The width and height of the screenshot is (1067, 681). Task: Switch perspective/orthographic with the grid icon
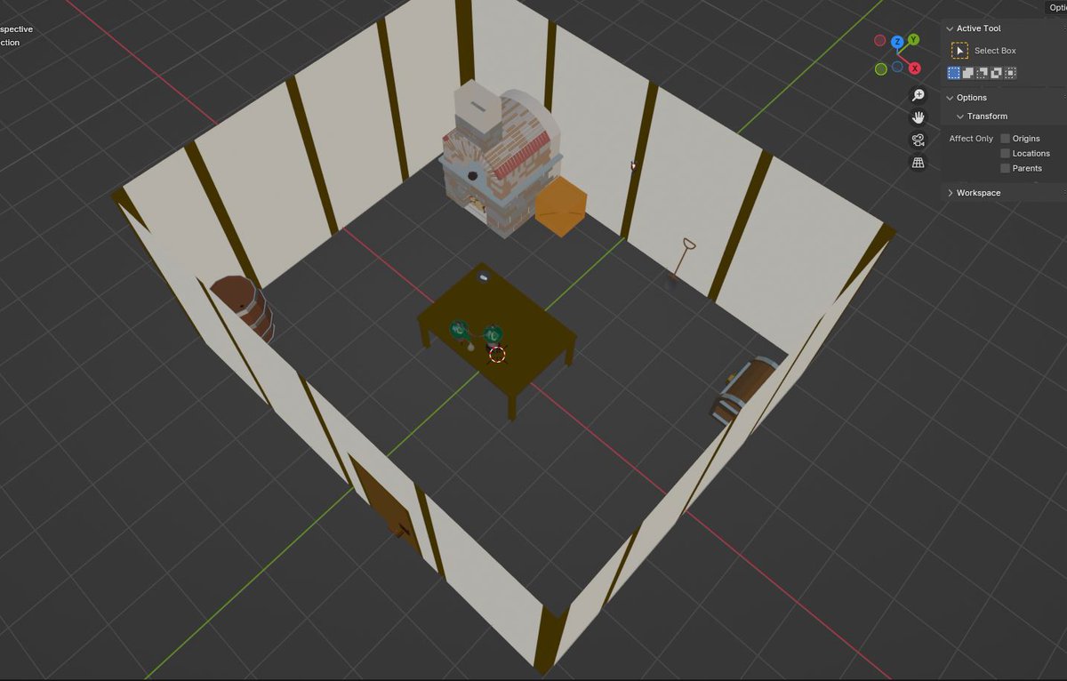point(919,163)
